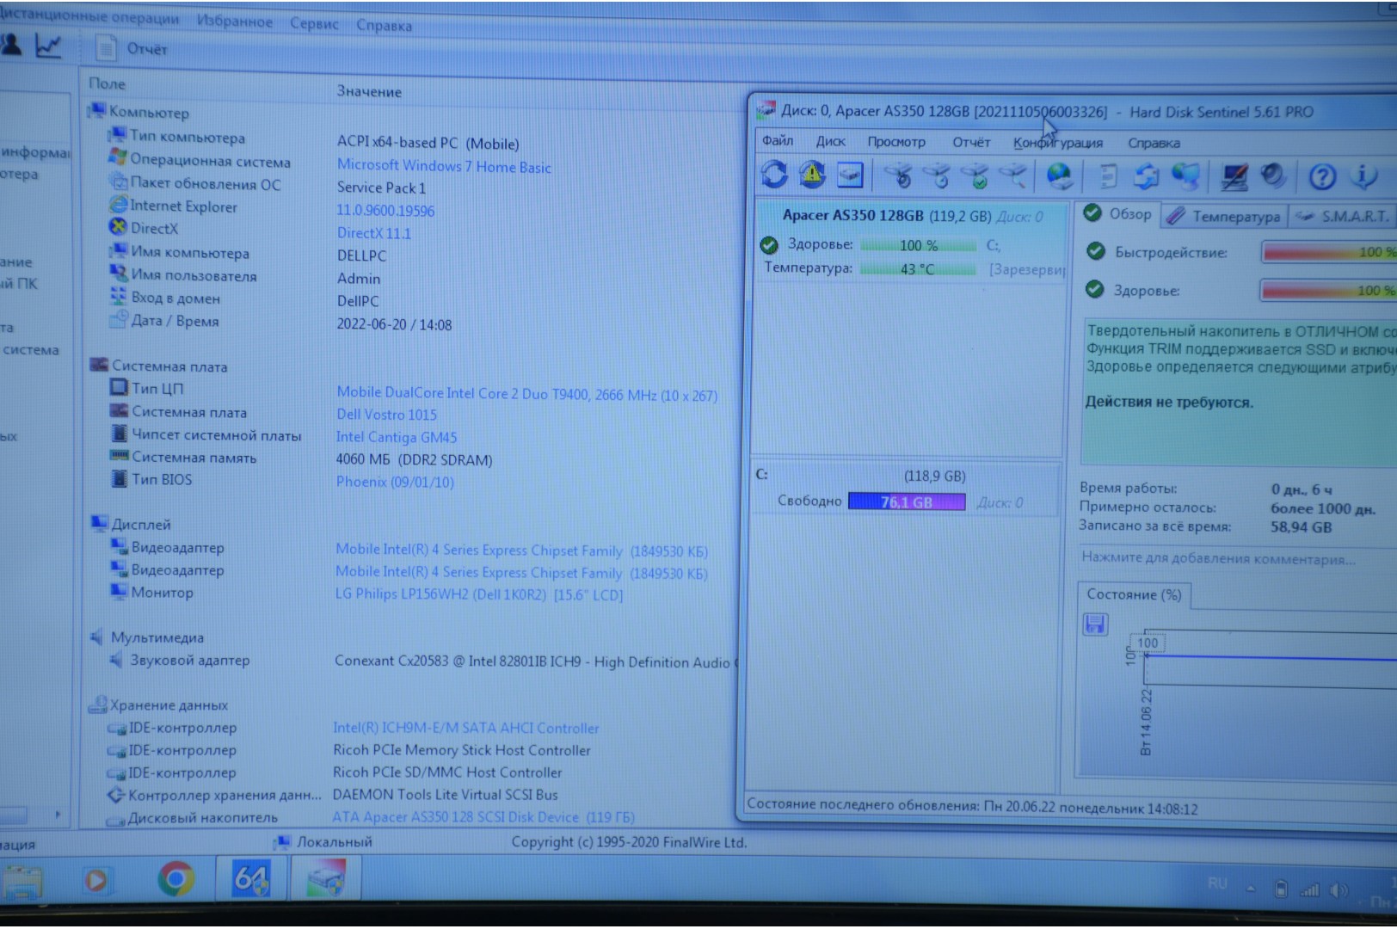Click the green health checkmark beside Здоровье in disk panel
The height and width of the screenshot is (929, 1397).
769,245
